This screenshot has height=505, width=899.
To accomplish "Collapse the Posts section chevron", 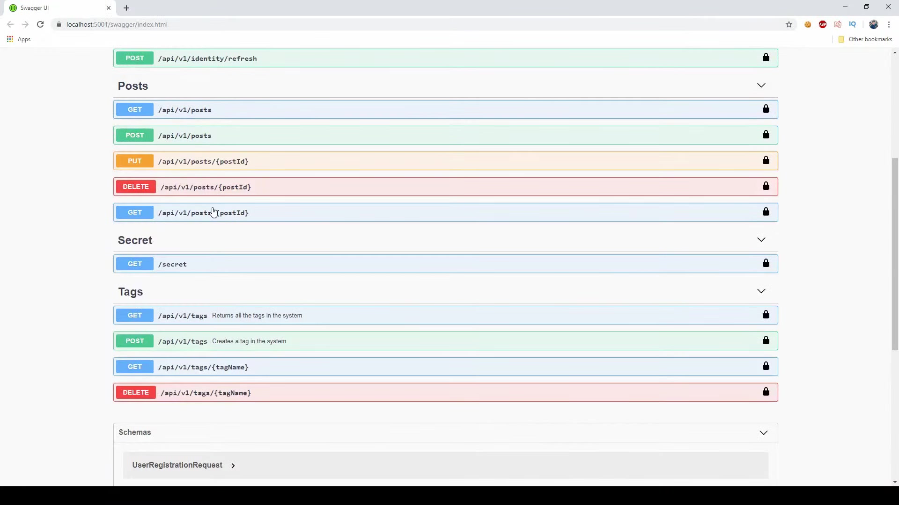I will [761, 85].
